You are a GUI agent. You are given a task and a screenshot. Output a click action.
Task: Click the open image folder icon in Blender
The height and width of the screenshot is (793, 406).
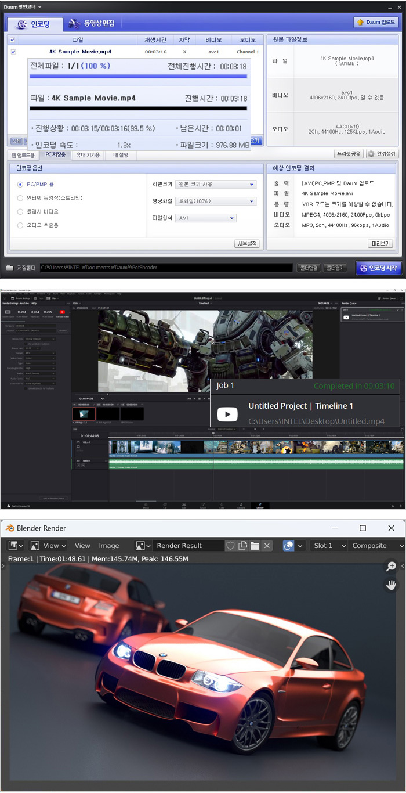coord(255,546)
